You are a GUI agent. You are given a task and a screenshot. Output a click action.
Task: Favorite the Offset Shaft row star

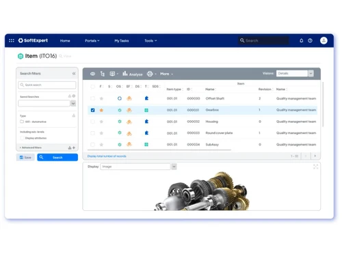tap(101, 98)
